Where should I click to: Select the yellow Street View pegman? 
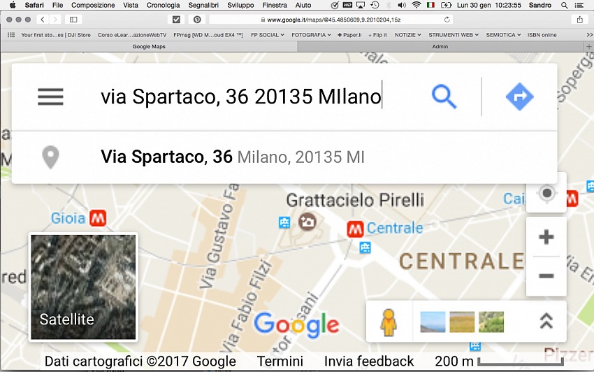pos(389,322)
